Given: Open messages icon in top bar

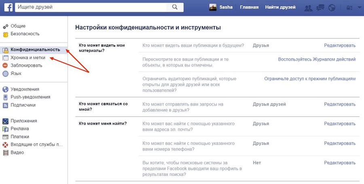Looking at the screenshot, I should click(320, 7).
